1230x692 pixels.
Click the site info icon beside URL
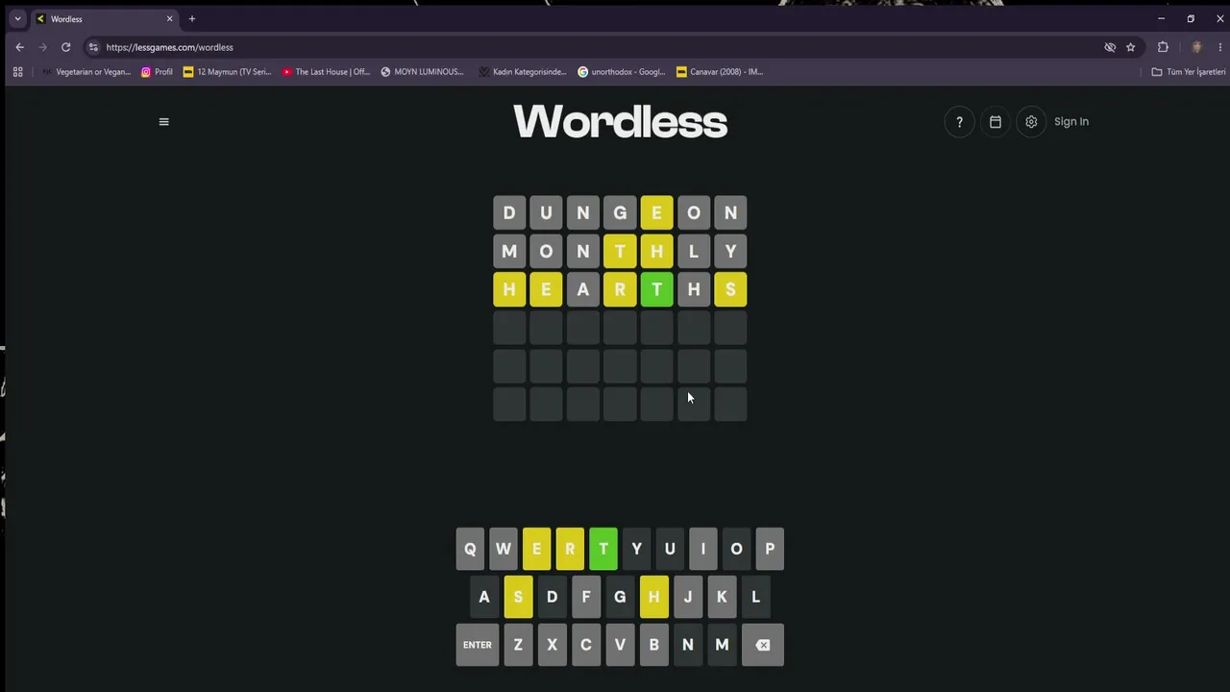pyautogui.click(x=93, y=47)
